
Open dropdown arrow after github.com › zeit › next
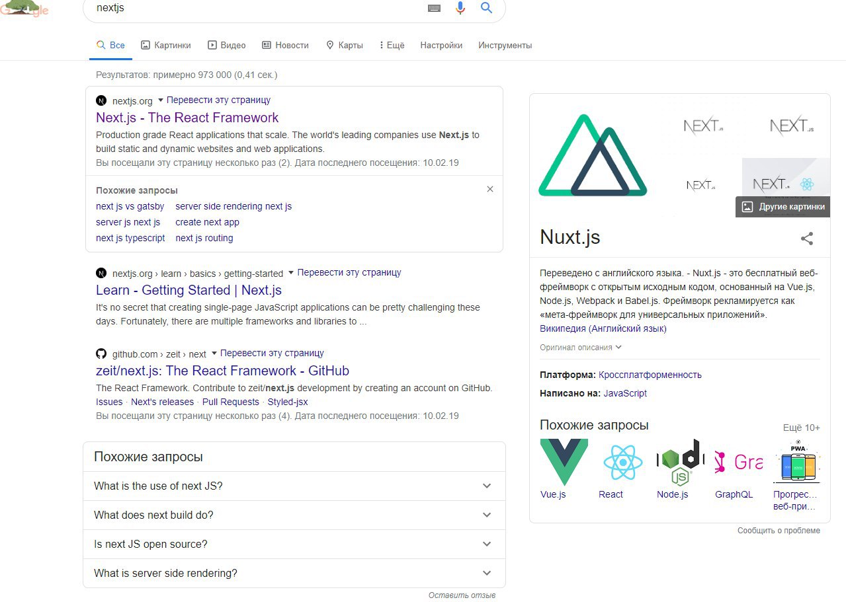pyautogui.click(x=214, y=354)
